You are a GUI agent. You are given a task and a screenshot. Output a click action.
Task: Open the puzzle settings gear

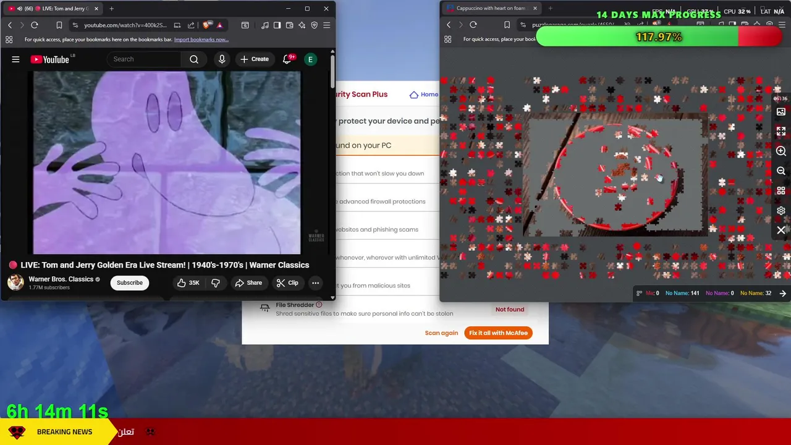point(781,211)
